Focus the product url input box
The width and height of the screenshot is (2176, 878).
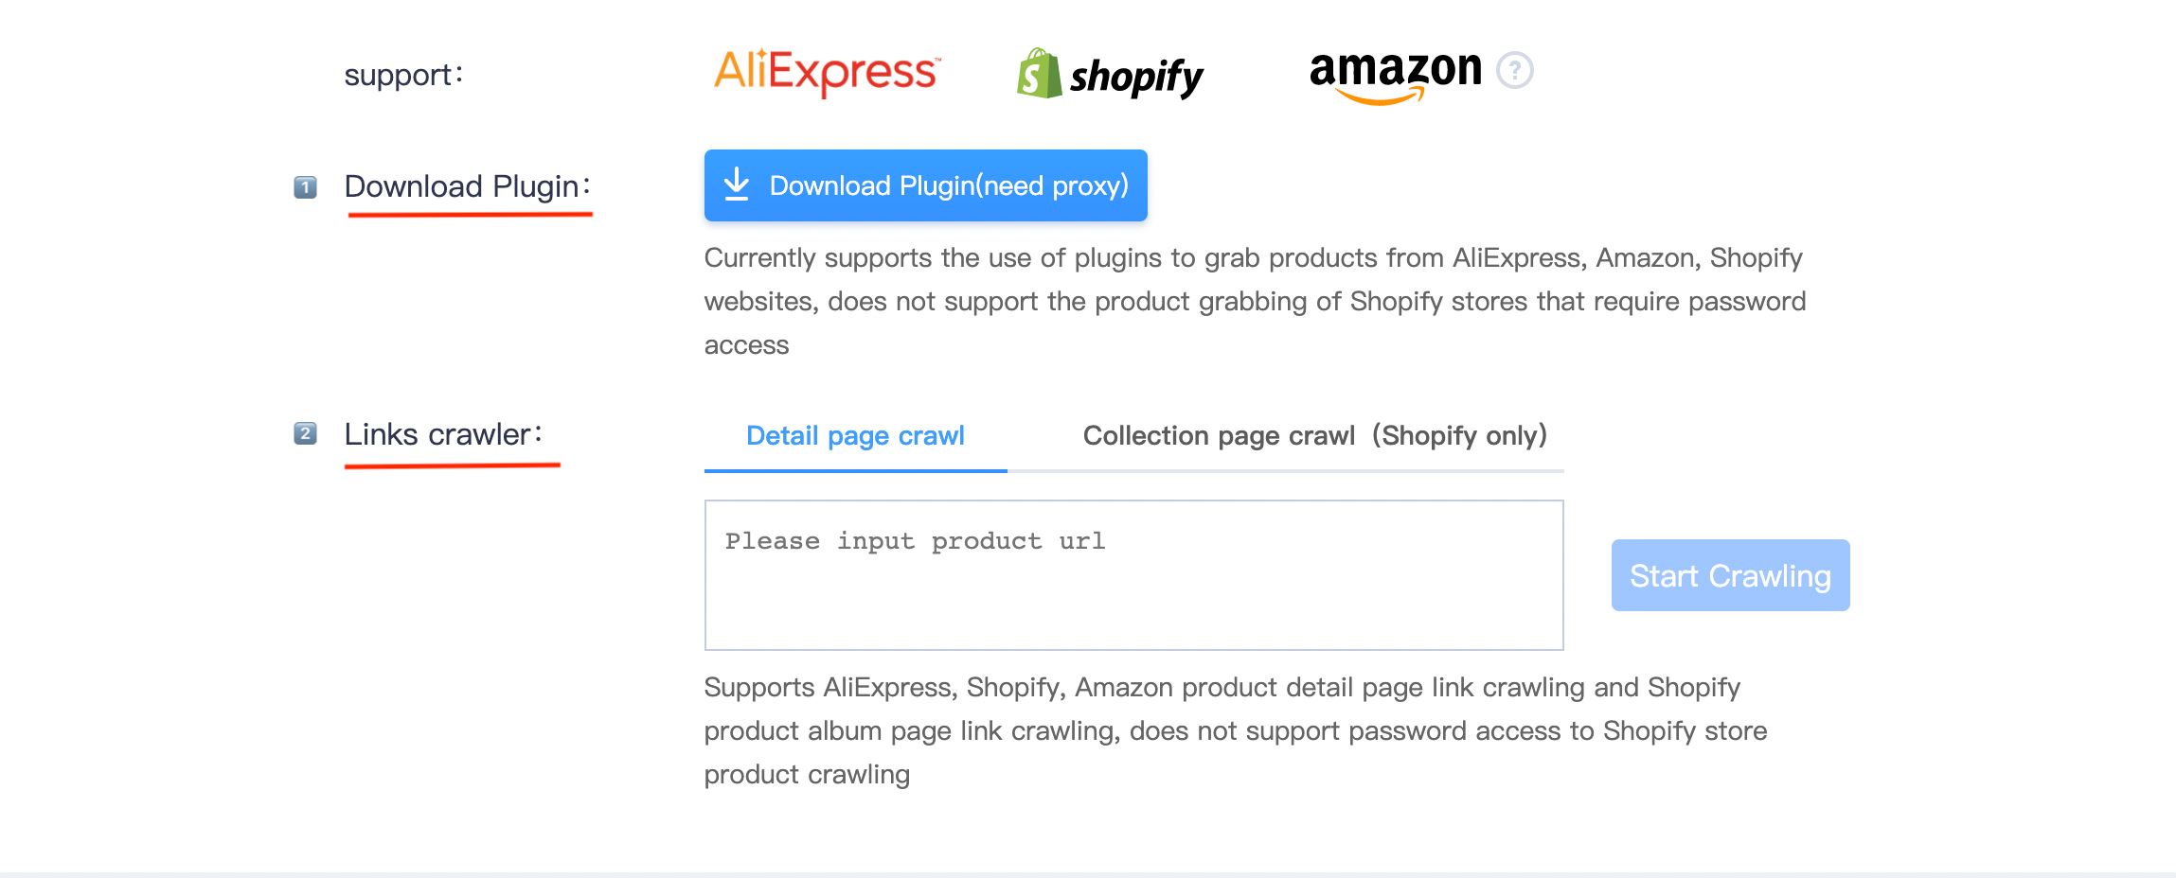pos(1133,575)
